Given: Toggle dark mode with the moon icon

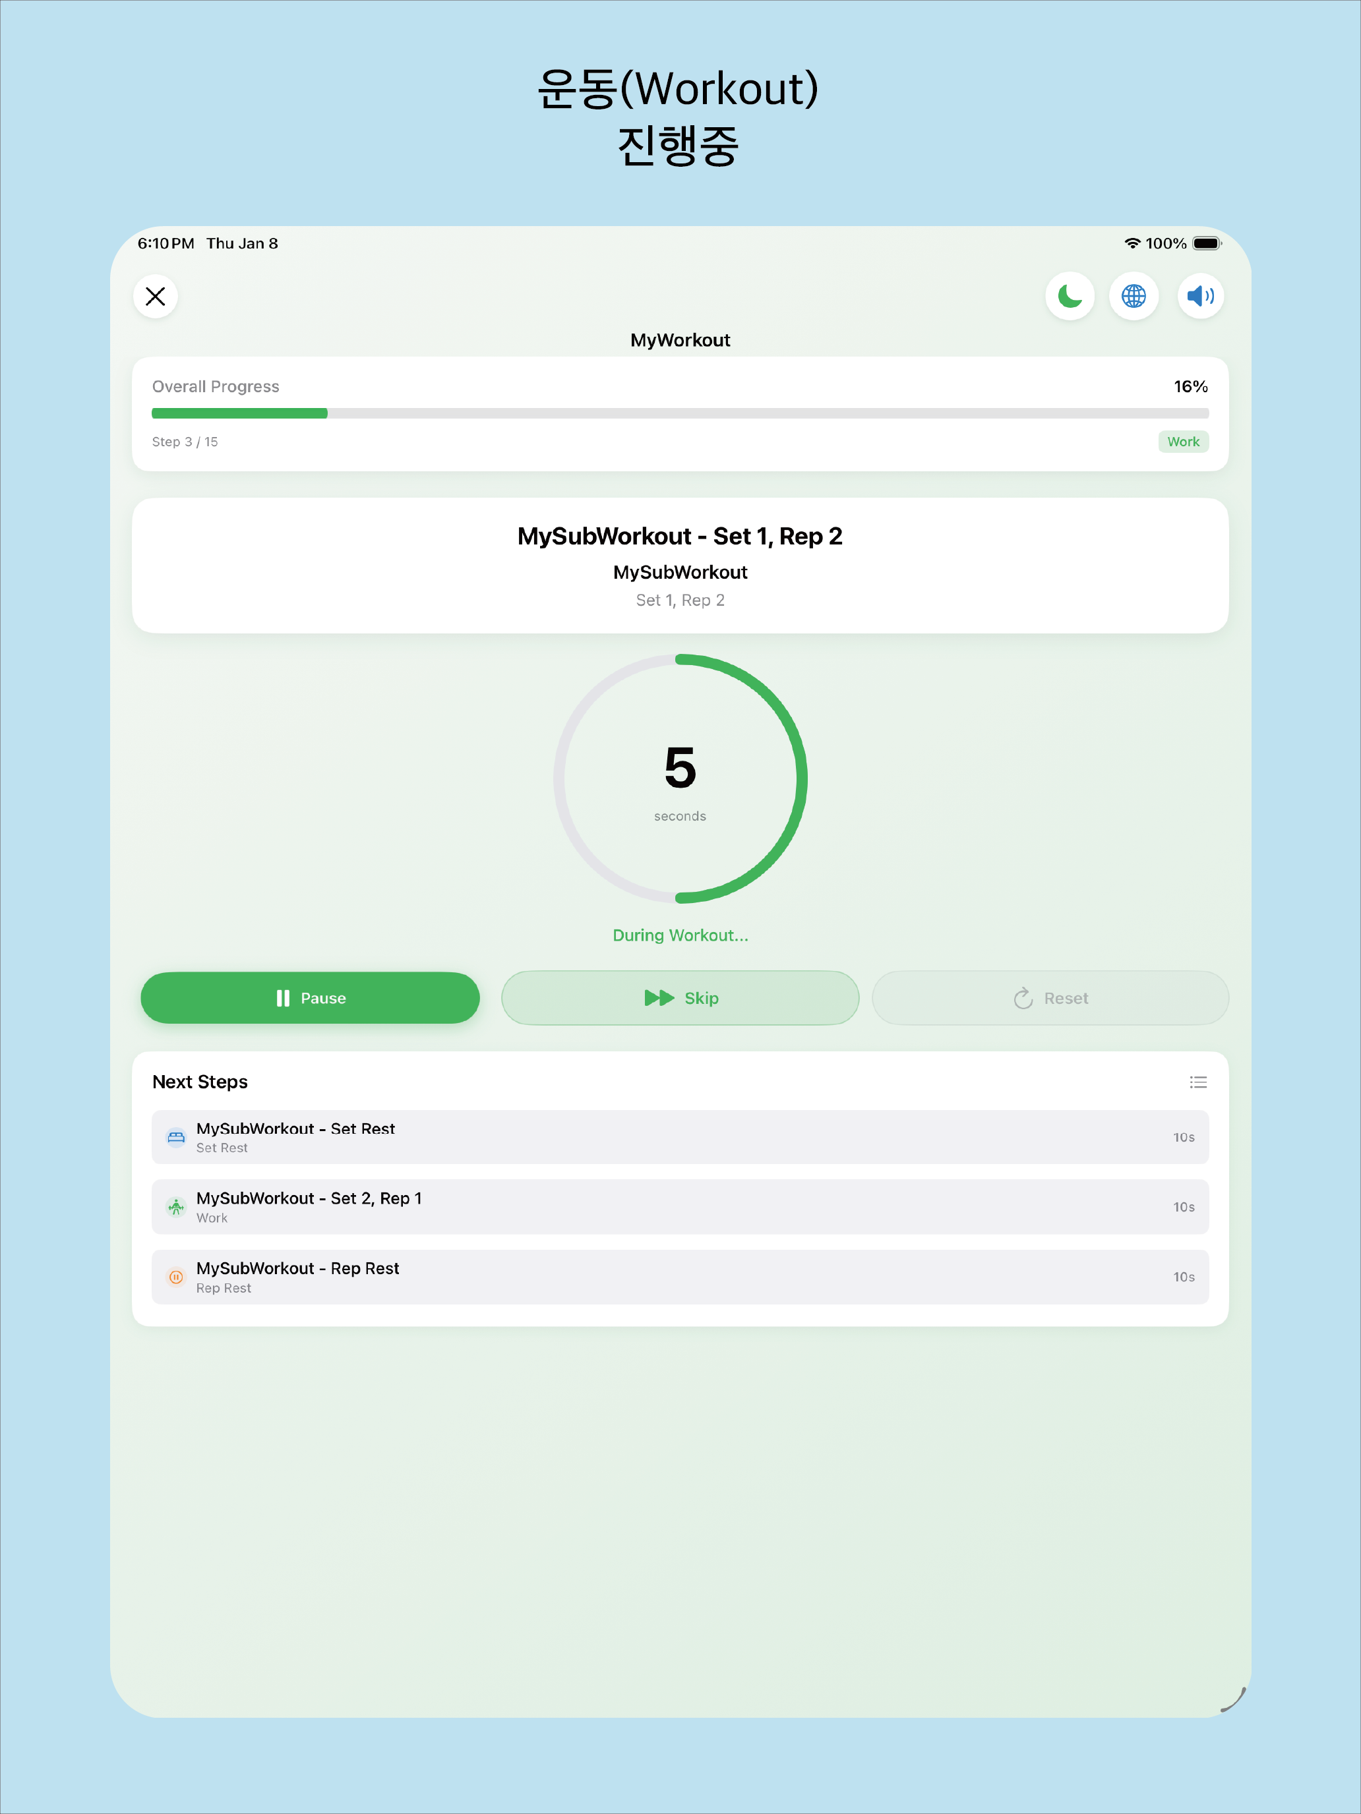Looking at the screenshot, I should pyautogui.click(x=1070, y=296).
